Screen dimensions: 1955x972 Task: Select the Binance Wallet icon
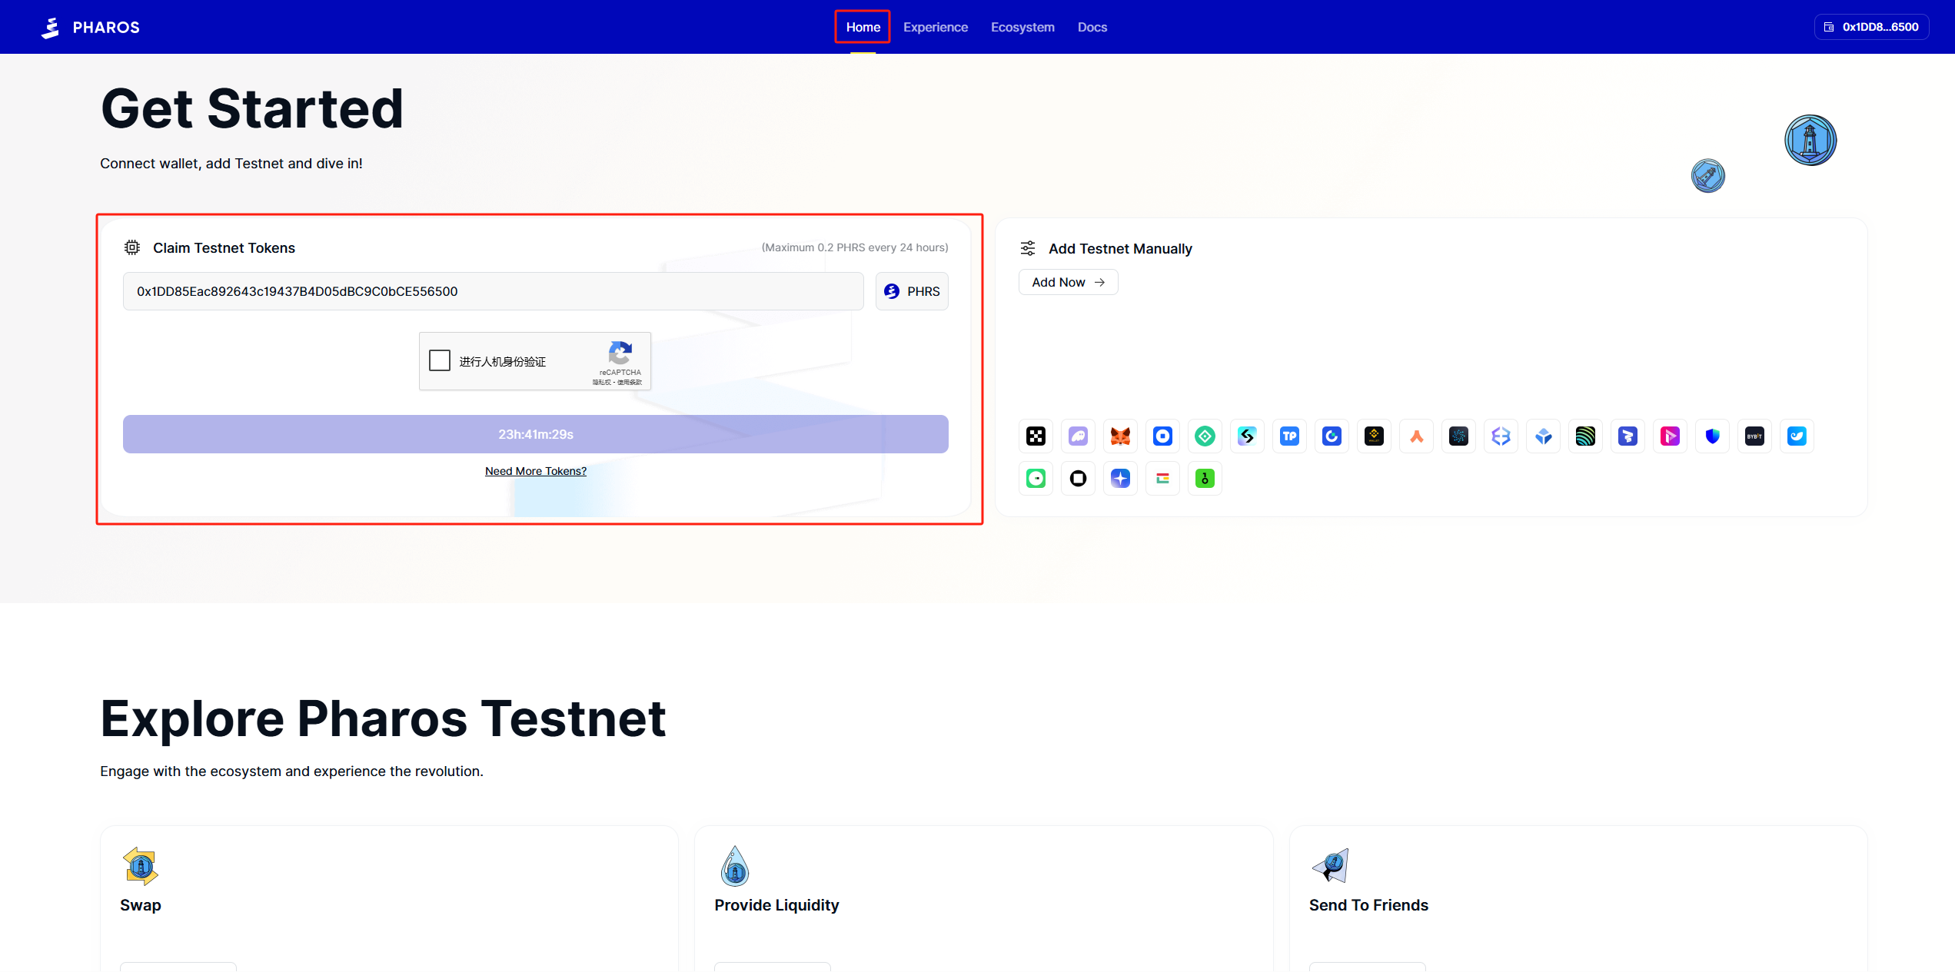(1374, 436)
